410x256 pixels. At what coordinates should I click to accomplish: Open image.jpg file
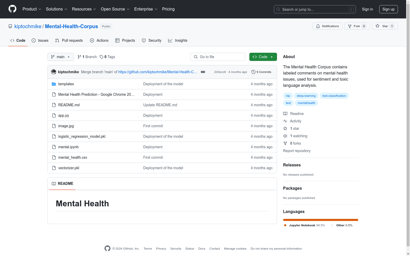[66, 126]
